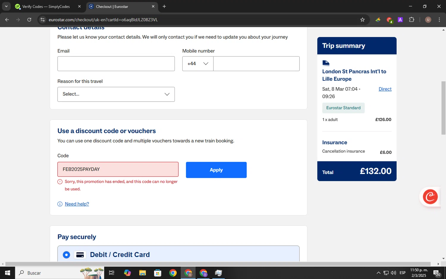Image resolution: width=446 pixels, height=279 pixels.
Task: Click the multicolor extension icon next to the star
Action: pyautogui.click(x=378, y=20)
